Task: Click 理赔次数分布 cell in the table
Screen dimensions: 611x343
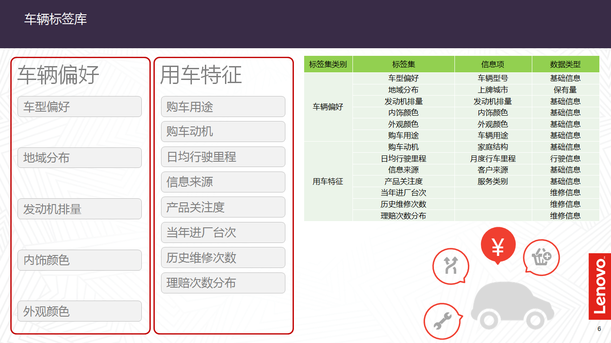Action: [403, 216]
